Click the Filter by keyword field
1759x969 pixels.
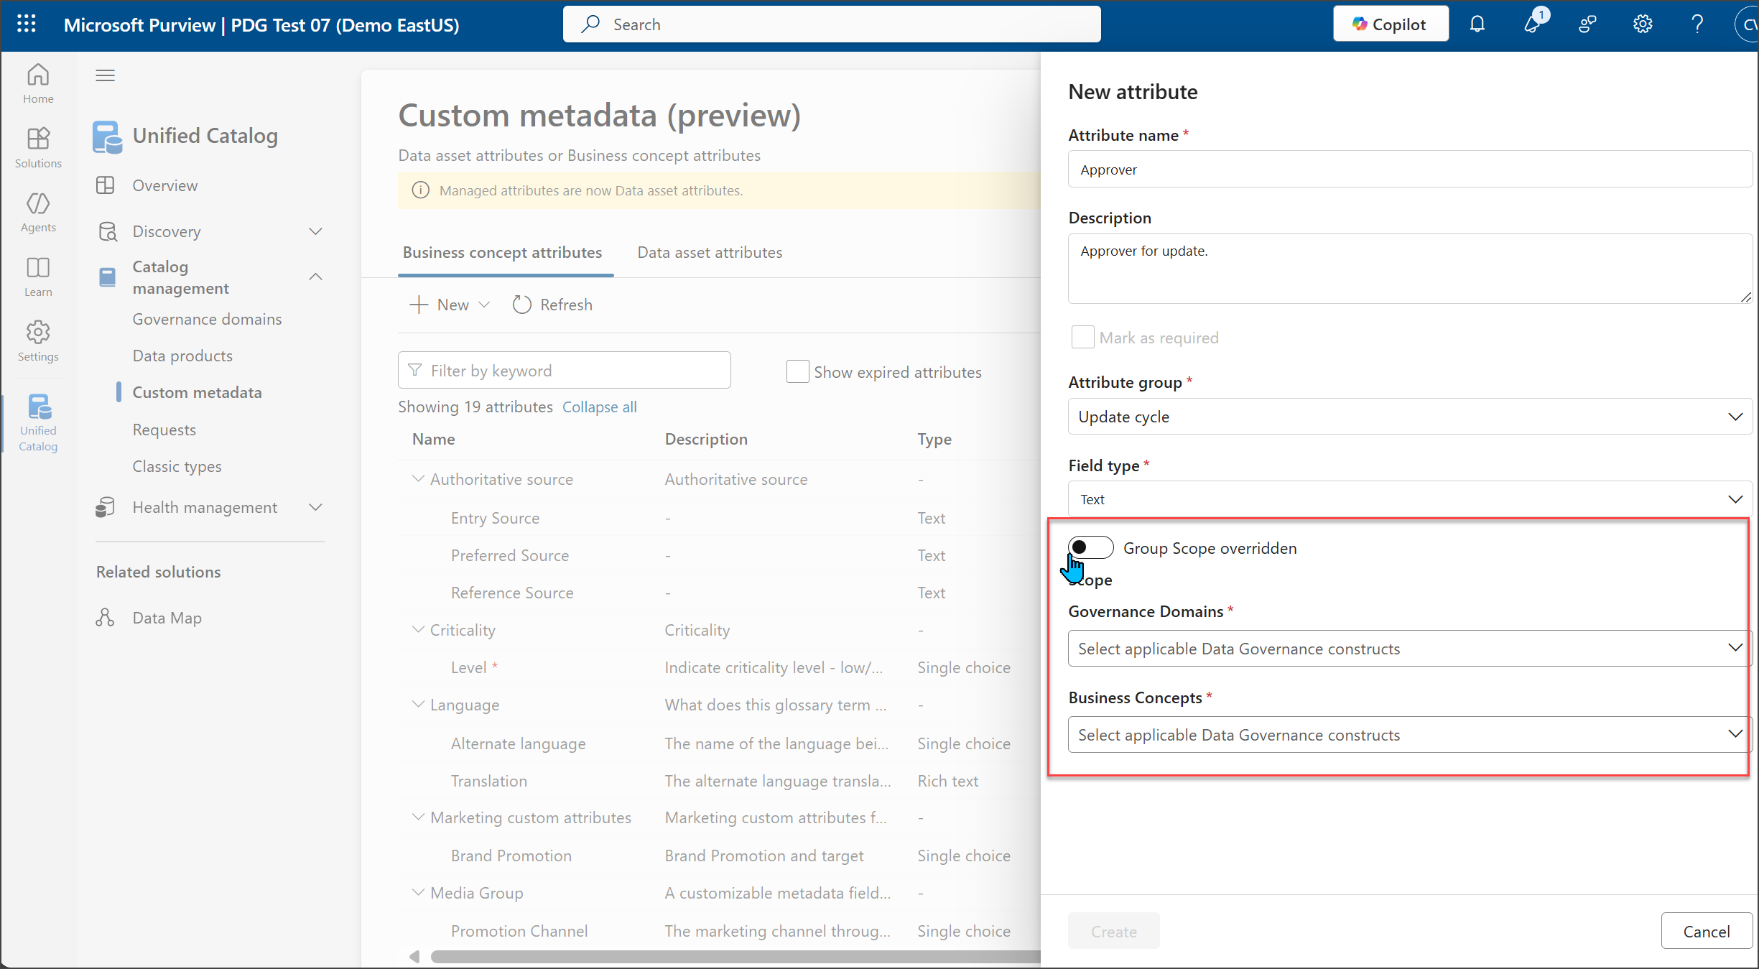565,370
